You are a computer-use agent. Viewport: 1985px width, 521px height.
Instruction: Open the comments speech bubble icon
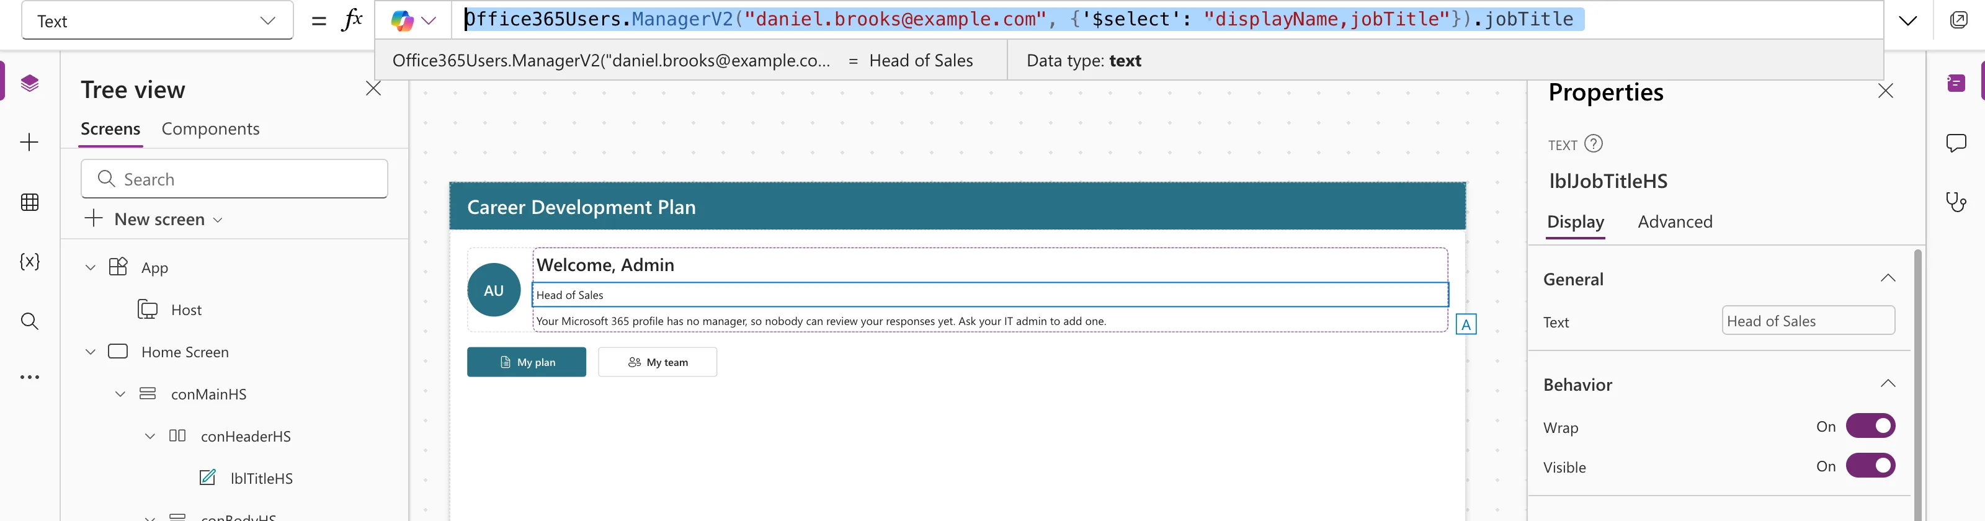pos(1956,143)
